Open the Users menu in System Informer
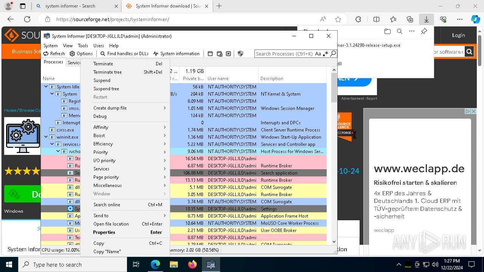This screenshot has height=272, width=484. (x=99, y=45)
